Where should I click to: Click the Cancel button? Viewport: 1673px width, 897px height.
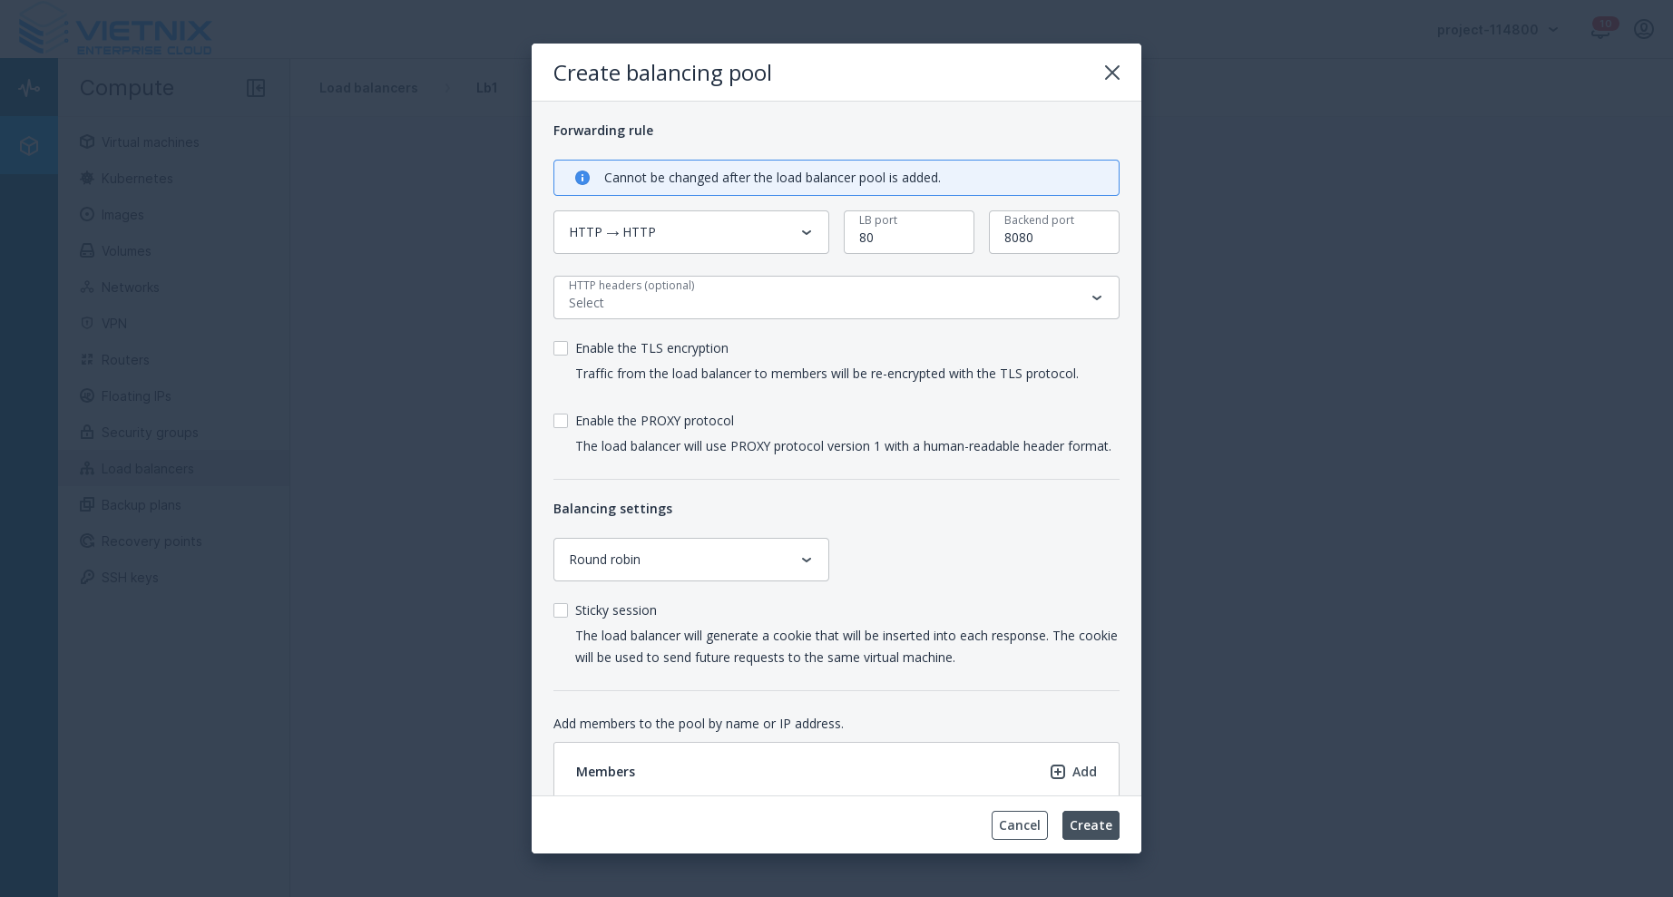tap(1019, 825)
